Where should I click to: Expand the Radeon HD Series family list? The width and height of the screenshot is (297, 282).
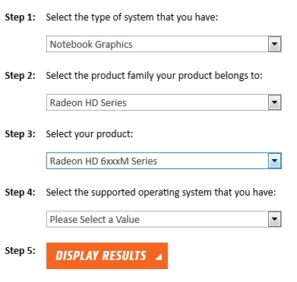[x=164, y=102]
